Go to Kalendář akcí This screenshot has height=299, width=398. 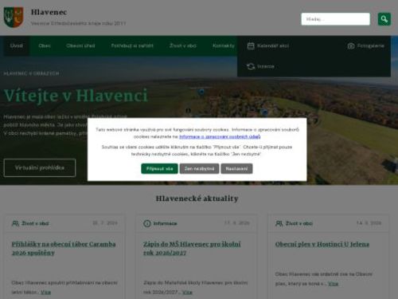pos(273,46)
